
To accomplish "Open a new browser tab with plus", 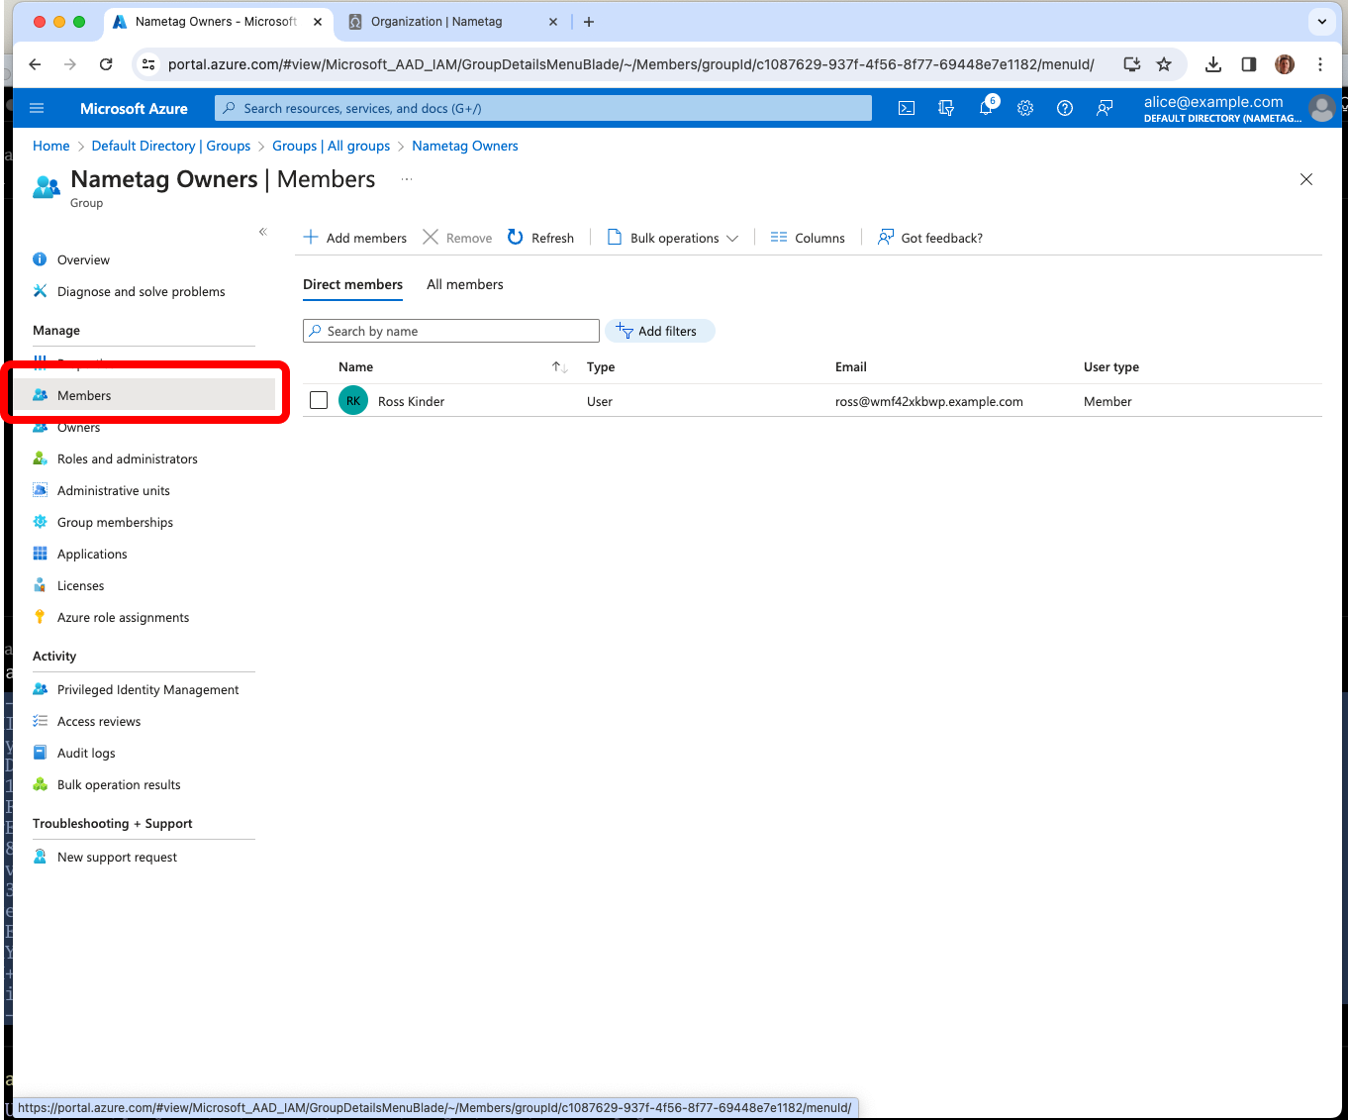I will (x=589, y=22).
